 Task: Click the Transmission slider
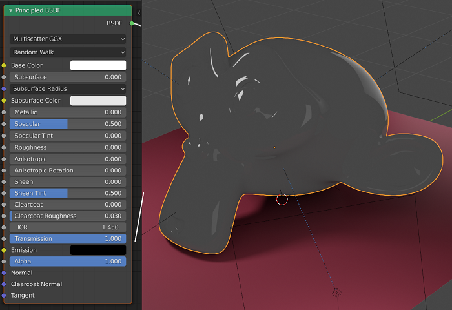click(x=68, y=238)
